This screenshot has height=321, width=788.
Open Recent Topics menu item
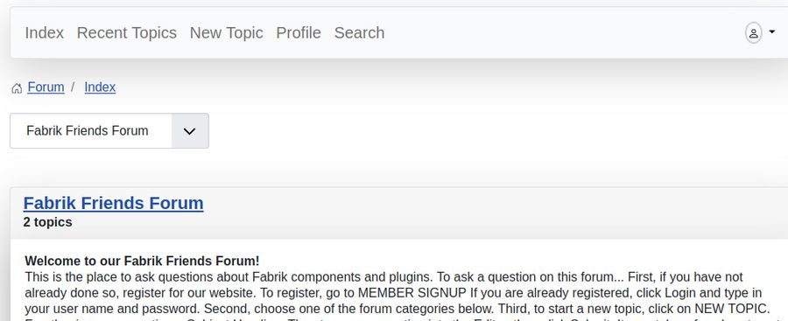[127, 32]
